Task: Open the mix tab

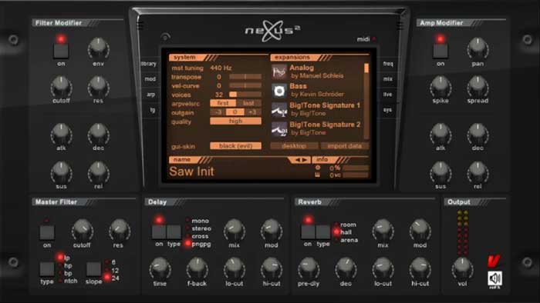Action: [388, 79]
